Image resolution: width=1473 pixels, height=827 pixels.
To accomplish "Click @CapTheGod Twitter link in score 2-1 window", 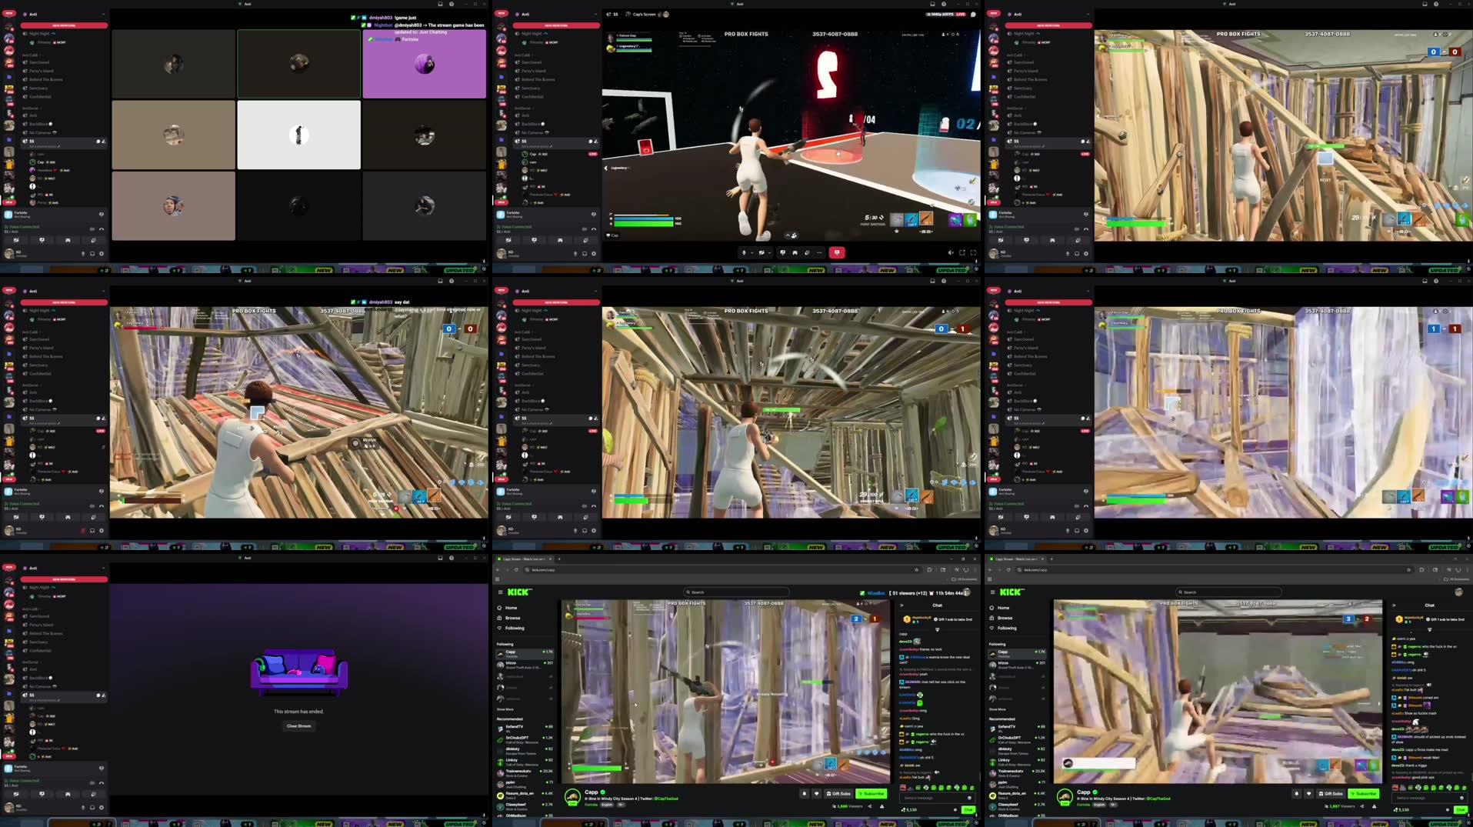I will (666, 799).
